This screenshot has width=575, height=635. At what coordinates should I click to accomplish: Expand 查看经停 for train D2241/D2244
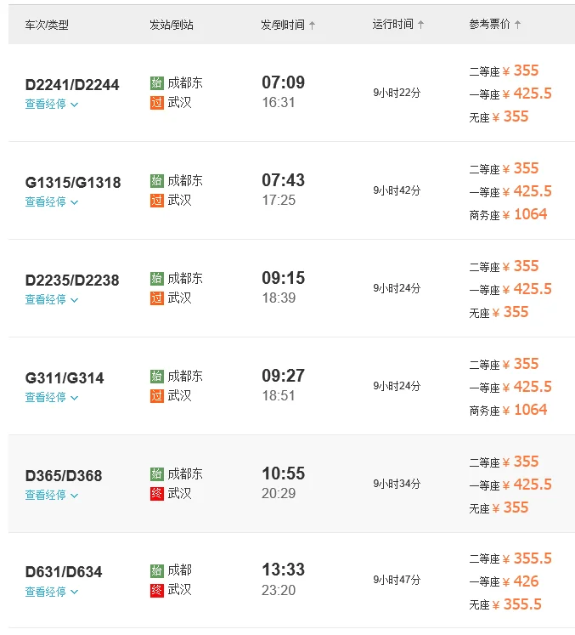(x=52, y=105)
